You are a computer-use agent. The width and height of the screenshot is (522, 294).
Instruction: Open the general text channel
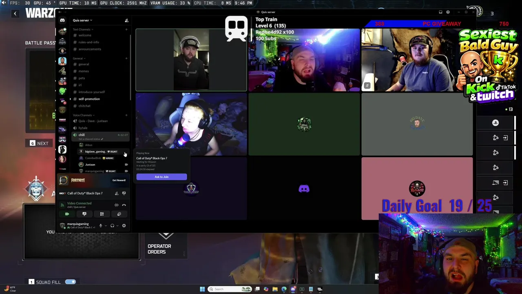(x=100, y=64)
